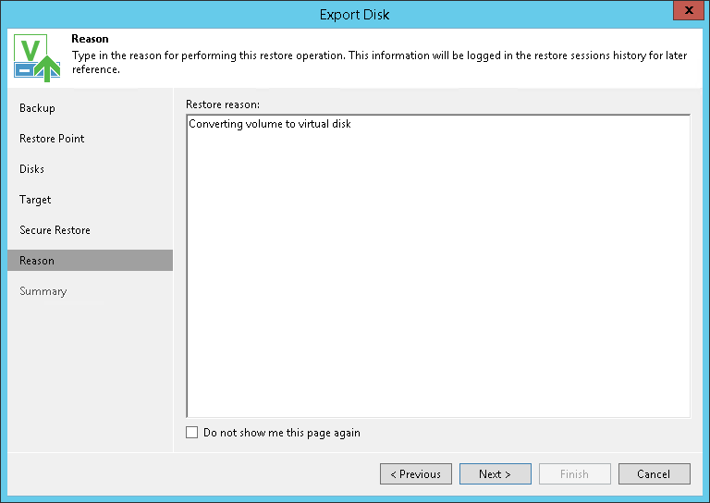
Task: Click the Summary step in sidebar
Action: 43,291
